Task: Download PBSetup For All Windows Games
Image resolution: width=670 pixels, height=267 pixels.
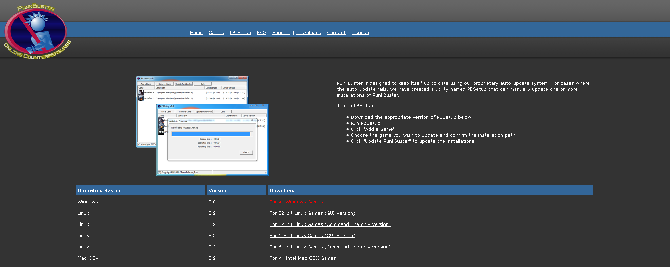Action: pos(296,202)
